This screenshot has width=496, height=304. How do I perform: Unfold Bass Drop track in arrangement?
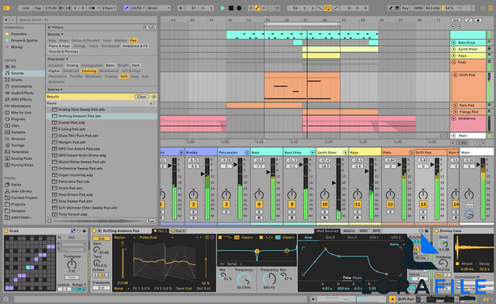point(454,42)
